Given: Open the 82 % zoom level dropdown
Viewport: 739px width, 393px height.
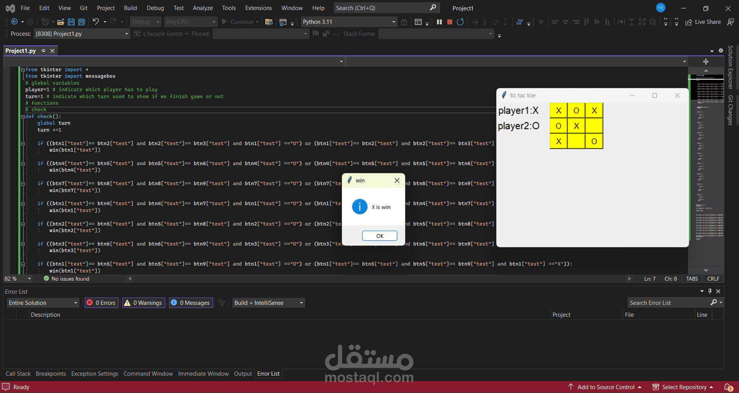Looking at the screenshot, I should point(29,279).
